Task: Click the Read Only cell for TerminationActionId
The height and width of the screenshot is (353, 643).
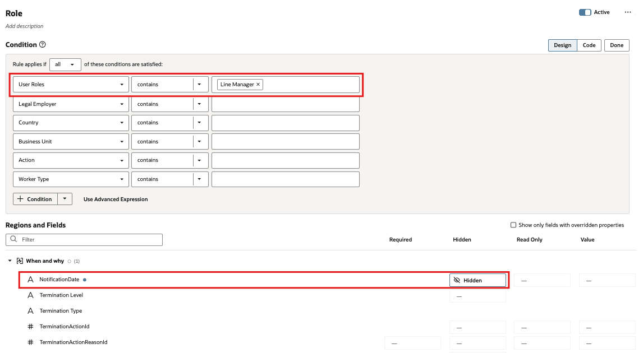Action: [x=542, y=327]
